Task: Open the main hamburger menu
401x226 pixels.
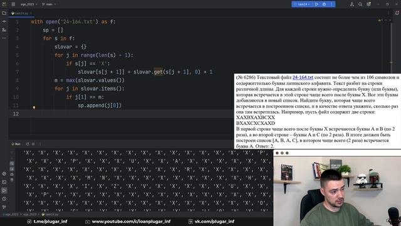Action: coord(13,4)
